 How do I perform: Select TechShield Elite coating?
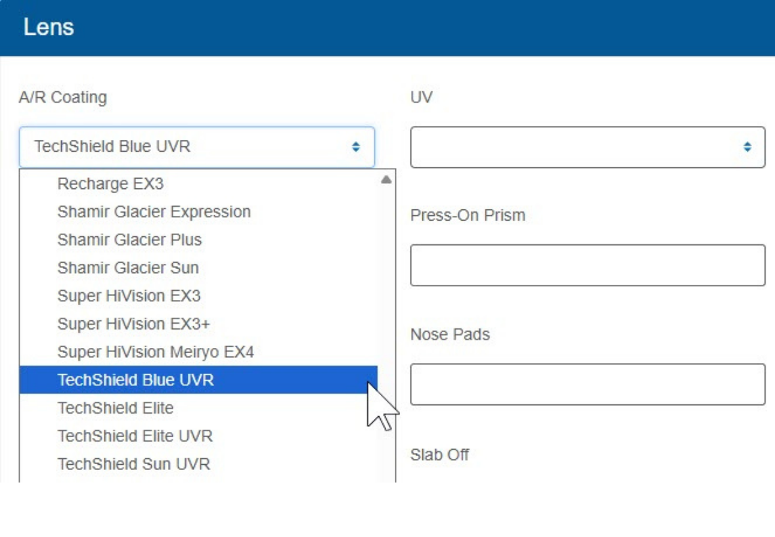(116, 408)
